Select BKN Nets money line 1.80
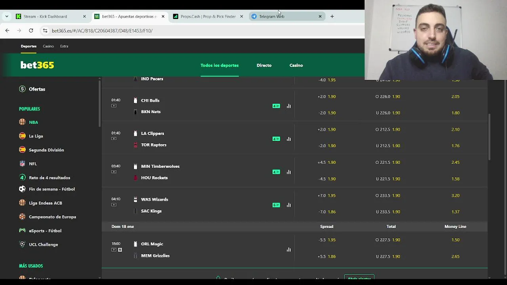This screenshot has width=507, height=285. [x=456, y=113]
